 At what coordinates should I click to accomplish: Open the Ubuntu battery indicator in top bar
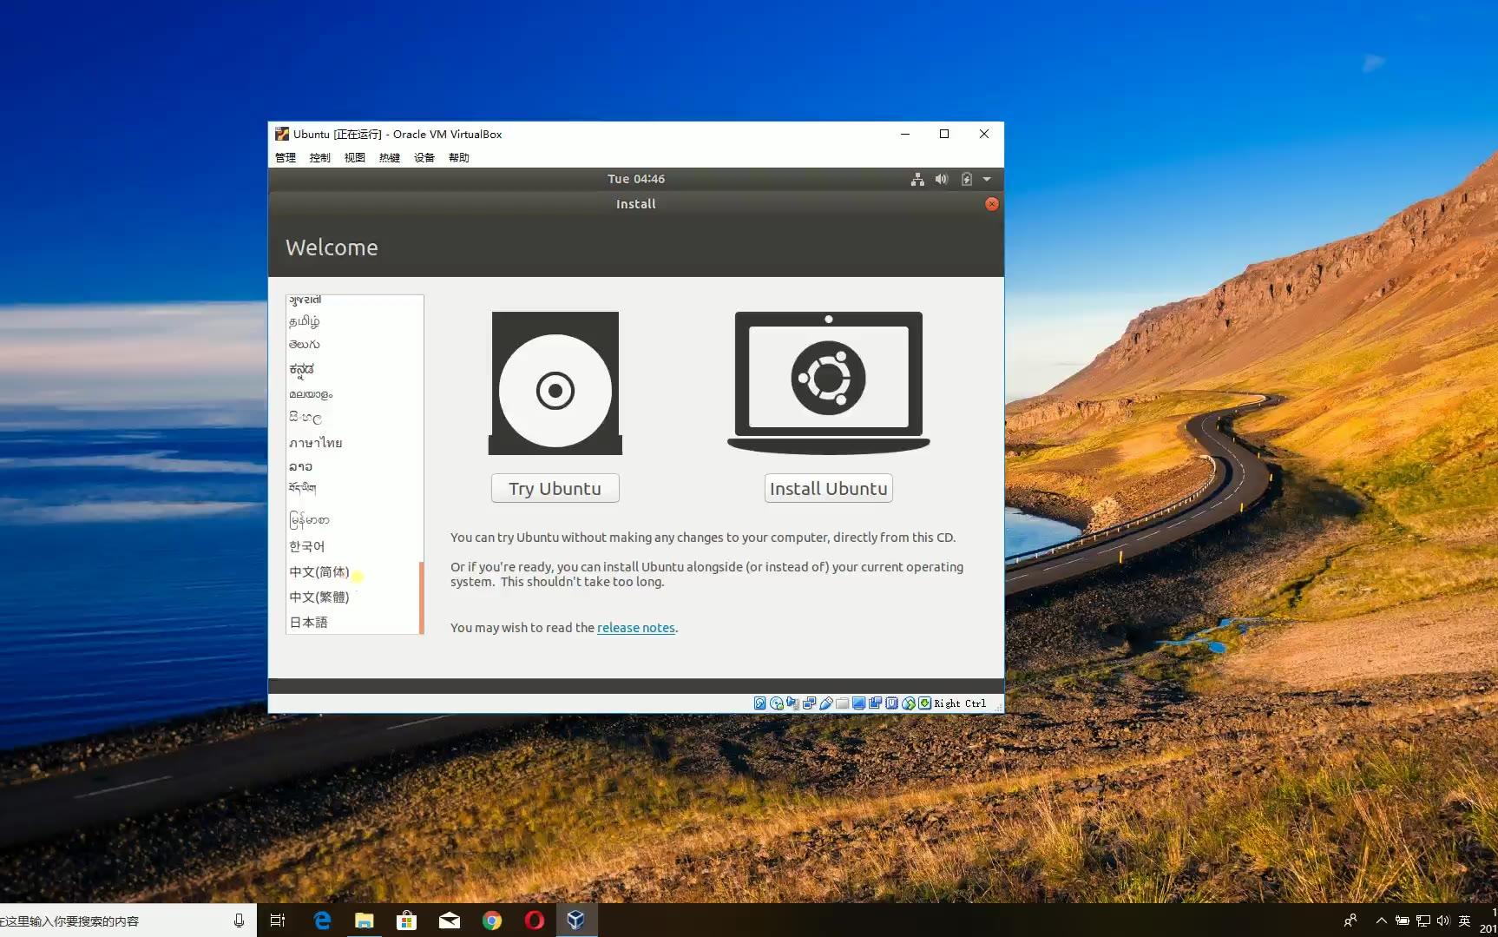coord(966,179)
